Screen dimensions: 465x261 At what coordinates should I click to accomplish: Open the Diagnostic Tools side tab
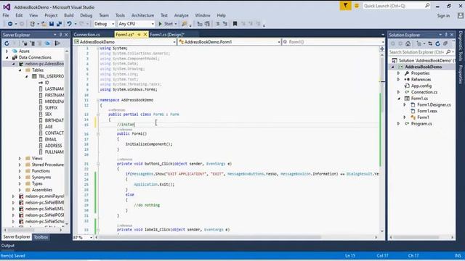coord(461,46)
